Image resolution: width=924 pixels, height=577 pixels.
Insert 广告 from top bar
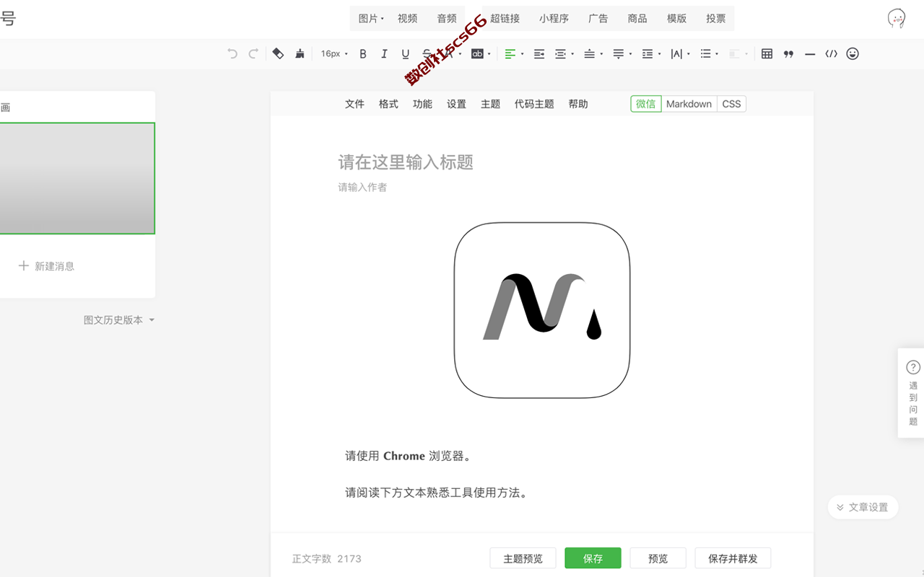tap(598, 19)
